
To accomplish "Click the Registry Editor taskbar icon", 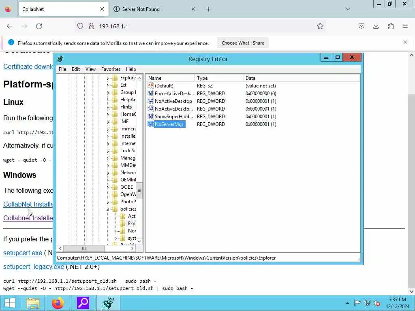I will pos(108,303).
